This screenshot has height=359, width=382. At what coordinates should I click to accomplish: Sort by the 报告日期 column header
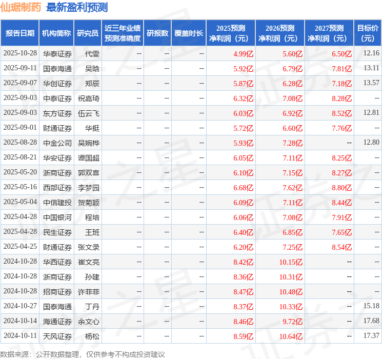coord(20,33)
